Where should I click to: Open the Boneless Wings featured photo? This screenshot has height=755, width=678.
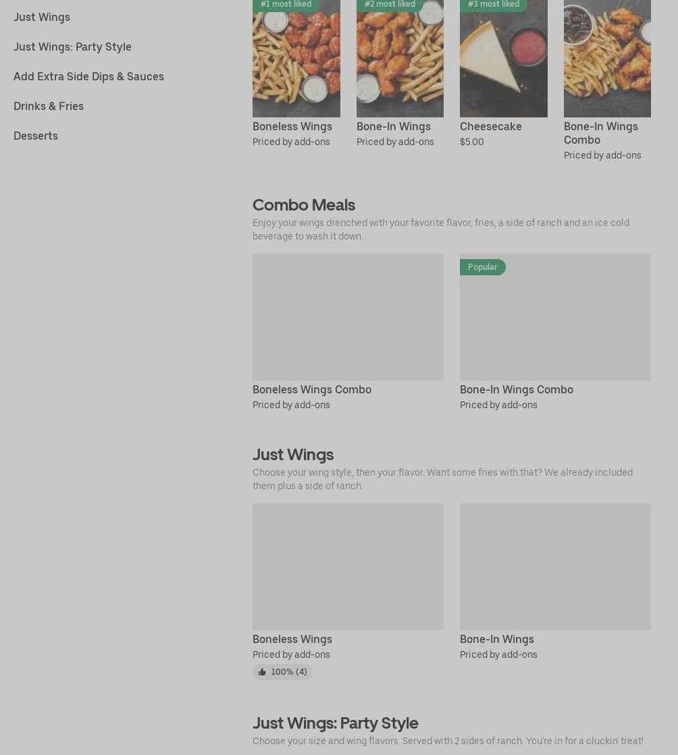(x=296, y=59)
